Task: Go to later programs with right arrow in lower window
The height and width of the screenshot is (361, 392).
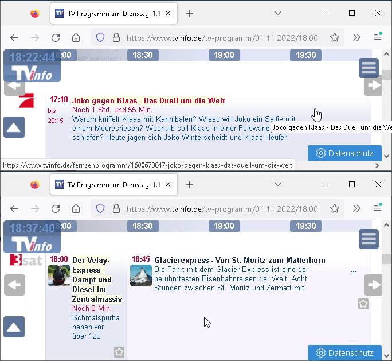Action: (373, 285)
